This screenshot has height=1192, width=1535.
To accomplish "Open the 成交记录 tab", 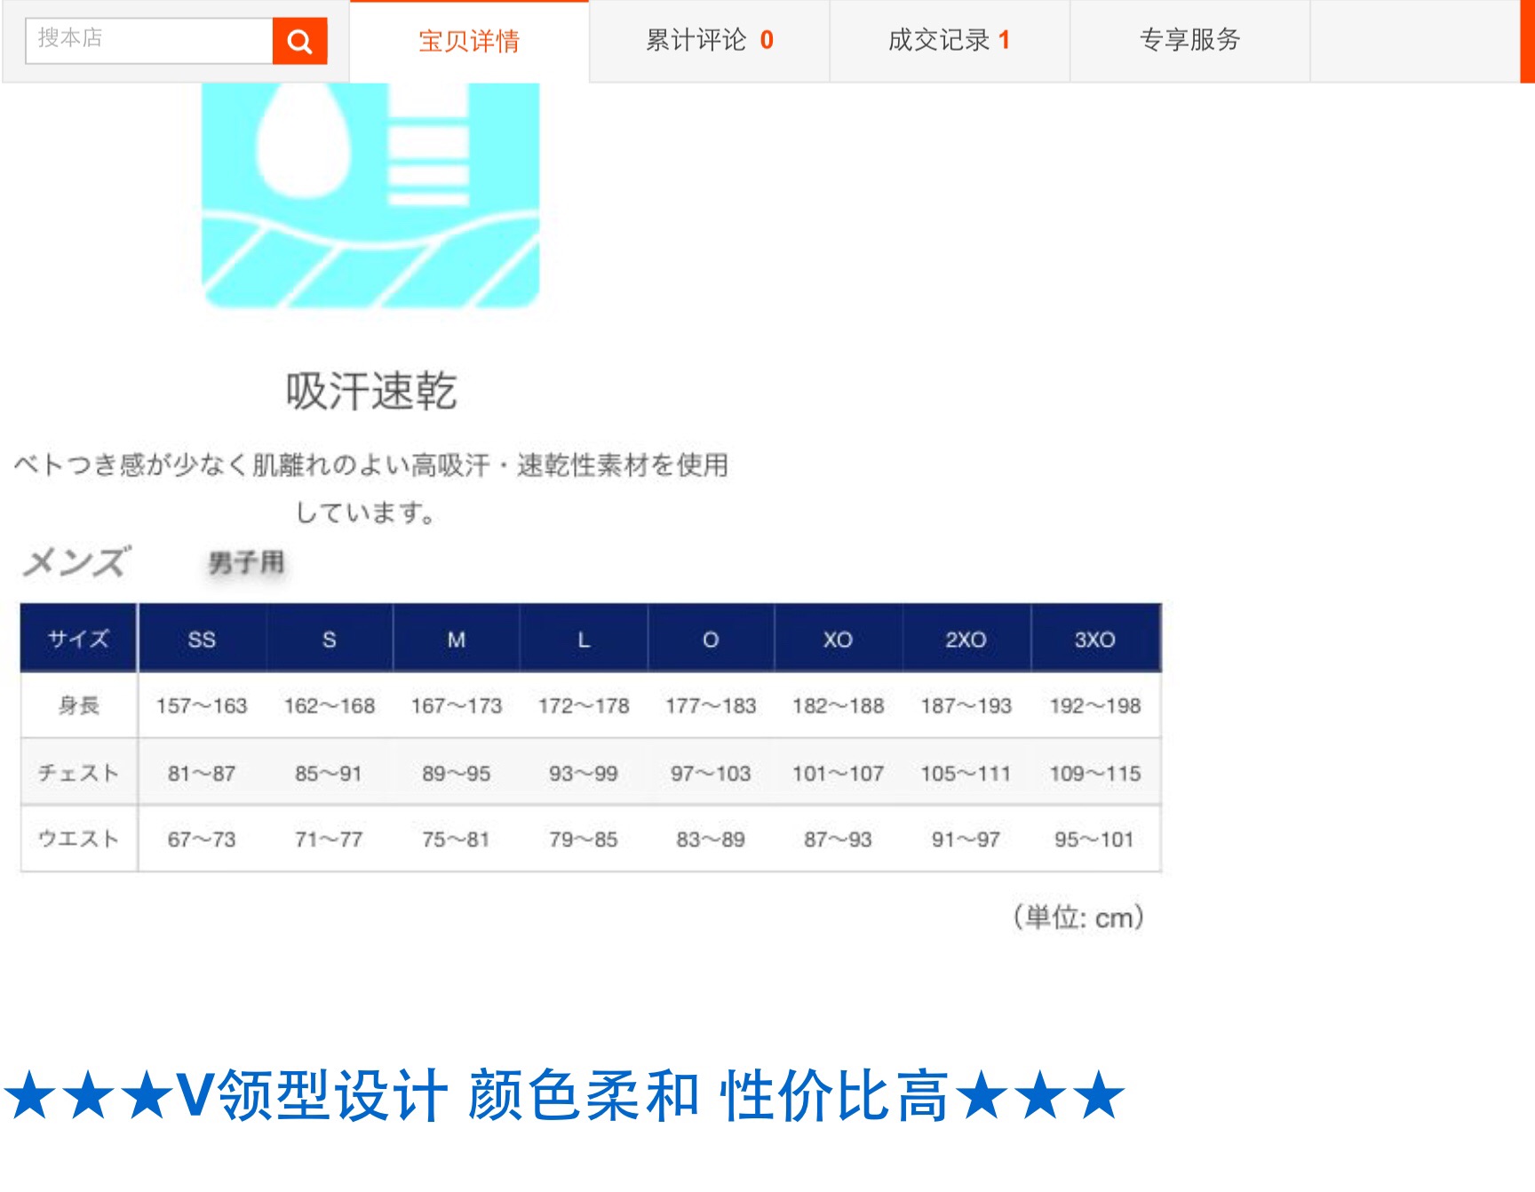I will point(949,41).
